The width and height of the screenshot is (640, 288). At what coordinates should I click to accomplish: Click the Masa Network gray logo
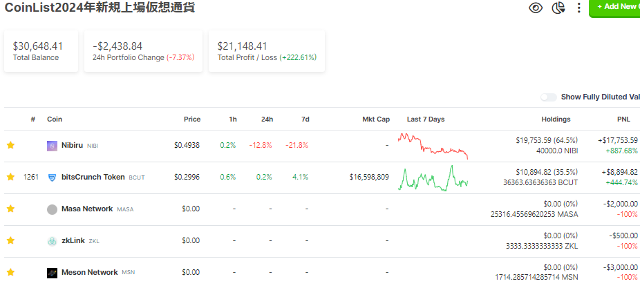[53, 209]
